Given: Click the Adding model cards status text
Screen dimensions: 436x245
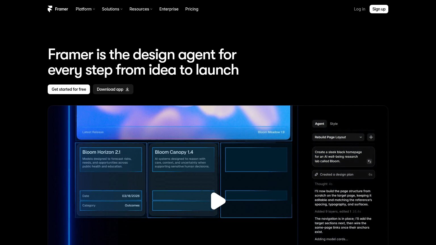Looking at the screenshot, I should [x=331, y=239].
